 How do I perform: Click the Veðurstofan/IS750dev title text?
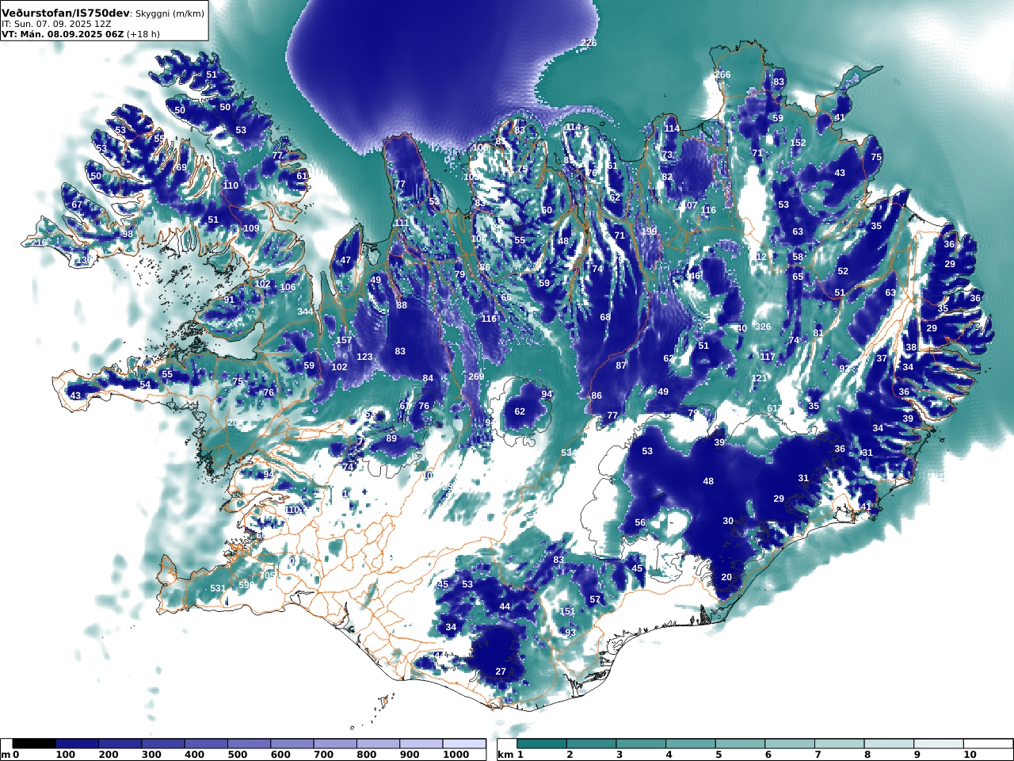click(66, 13)
